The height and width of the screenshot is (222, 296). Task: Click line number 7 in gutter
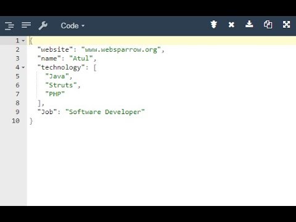(18, 94)
